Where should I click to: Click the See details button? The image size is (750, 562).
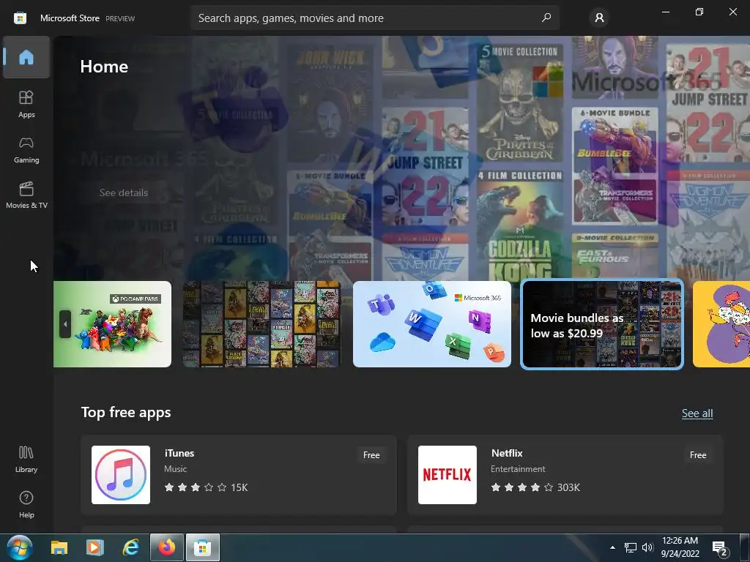click(123, 192)
